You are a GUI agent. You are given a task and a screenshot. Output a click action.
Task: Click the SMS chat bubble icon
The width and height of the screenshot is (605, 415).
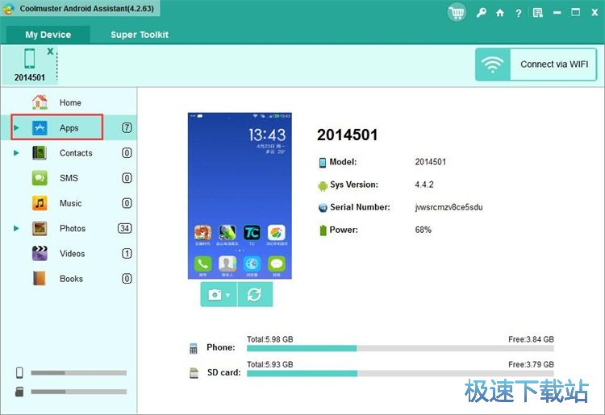click(40, 178)
